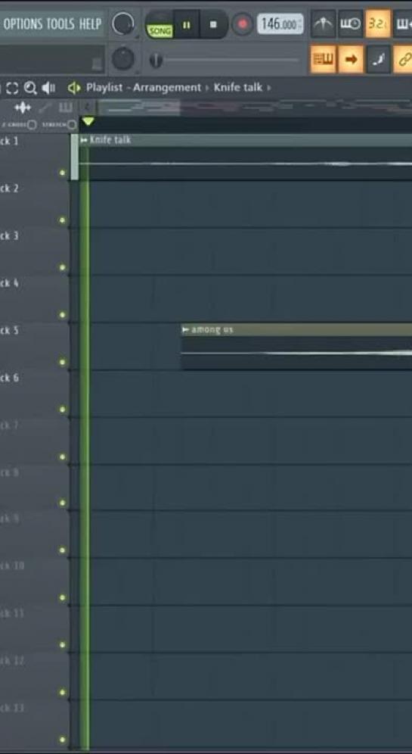Image resolution: width=412 pixels, height=754 pixels.
Task: Toggle the orange auto-scroll arrow icon
Action: (351, 59)
